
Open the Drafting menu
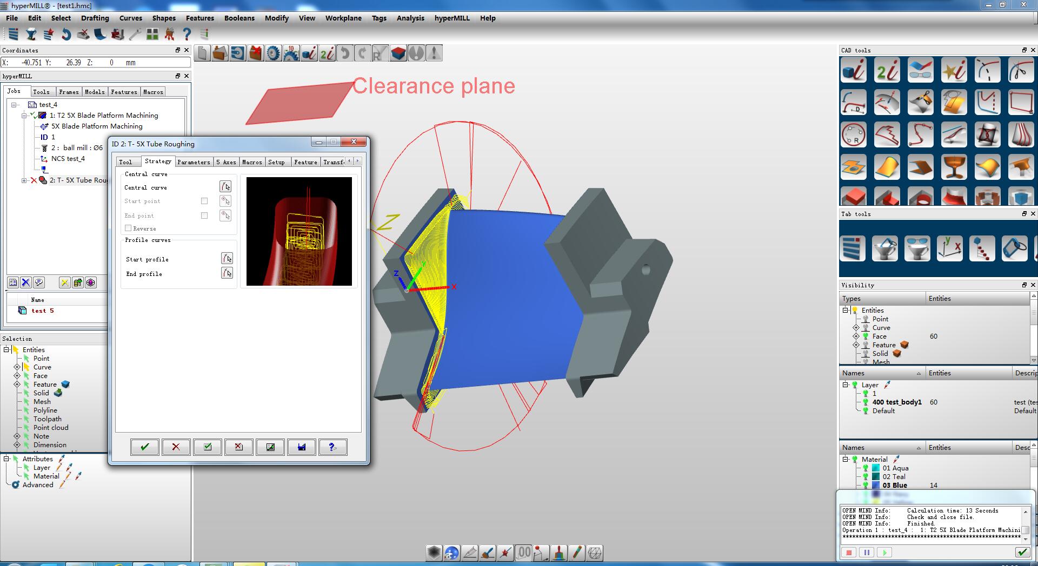pos(95,18)
